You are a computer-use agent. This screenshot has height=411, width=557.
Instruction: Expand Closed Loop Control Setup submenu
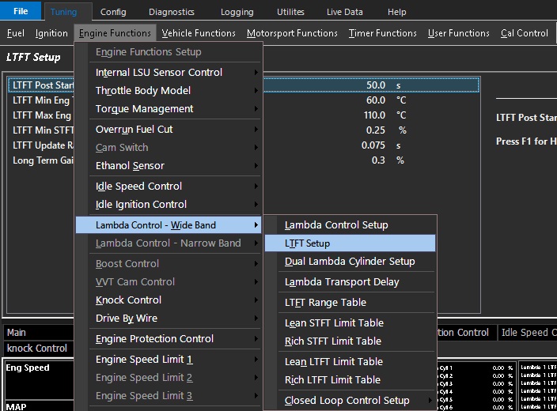(x=350, y=401)
